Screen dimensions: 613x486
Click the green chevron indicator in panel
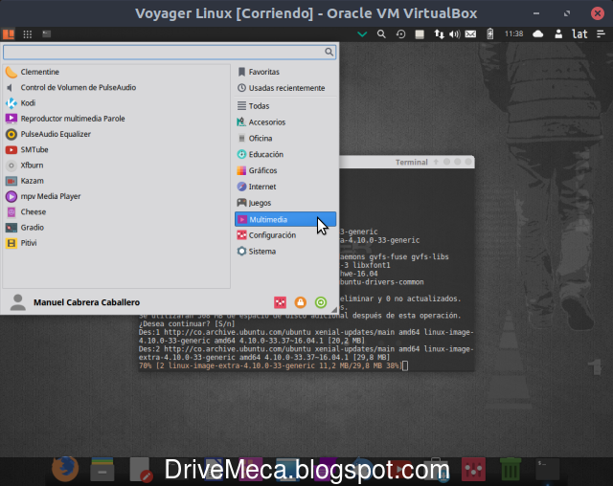tap(362, 34)
